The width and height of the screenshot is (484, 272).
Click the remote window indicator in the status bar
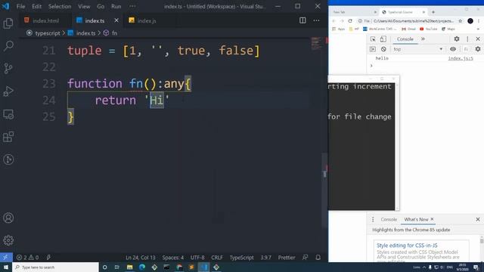click(6, 257)
